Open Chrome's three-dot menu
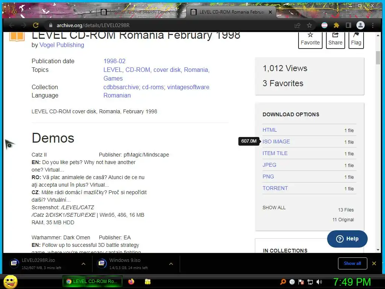Image resolution: width=385 pixels, height=289 pixels. point(373,25)
